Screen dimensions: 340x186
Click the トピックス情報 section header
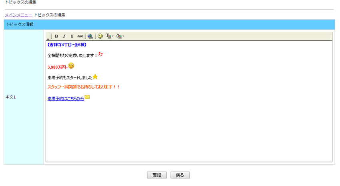click(169, 24)
